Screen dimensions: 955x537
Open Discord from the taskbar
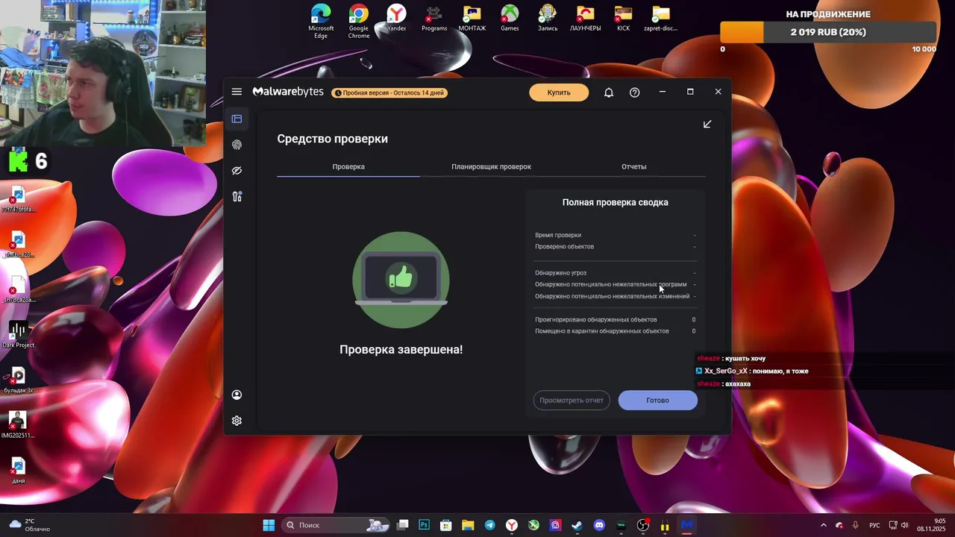pos(599,525)
